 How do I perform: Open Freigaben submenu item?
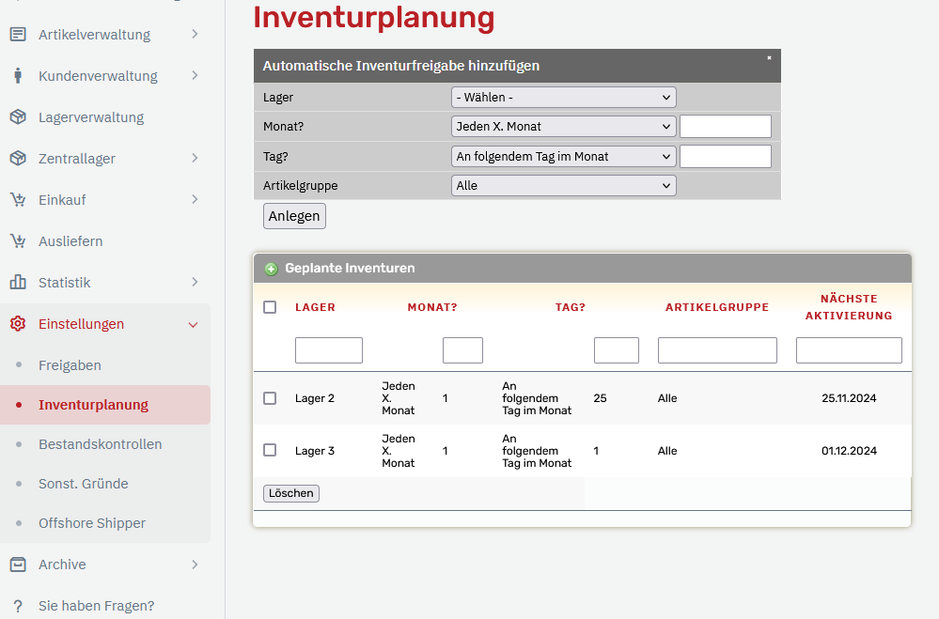pos(70,365)
